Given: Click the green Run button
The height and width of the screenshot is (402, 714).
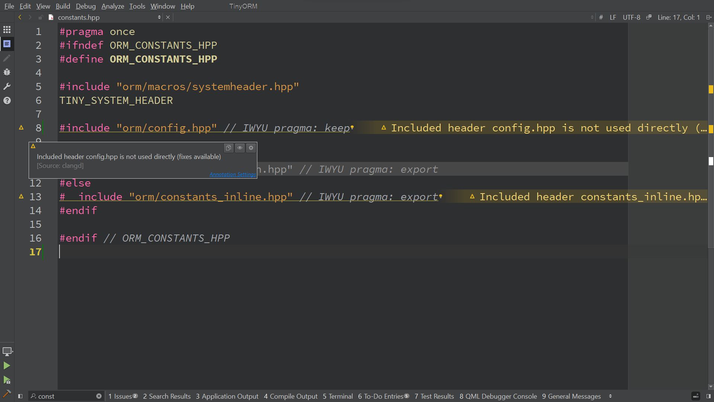Looking at the screenshot, I should click(x=7, y=366).
